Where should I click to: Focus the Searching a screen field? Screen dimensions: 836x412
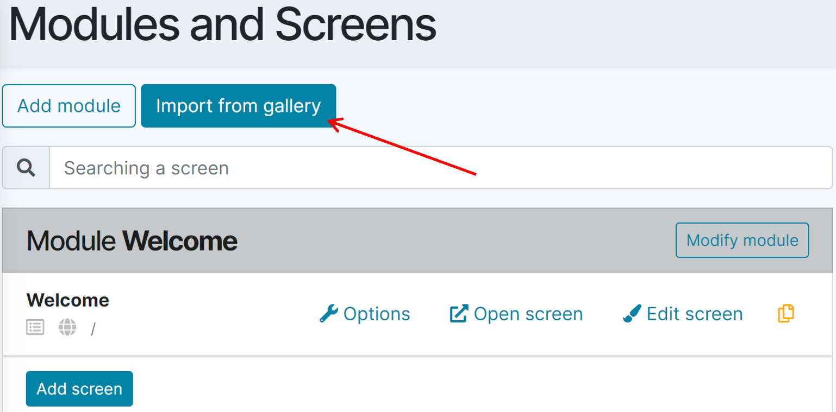440,168
